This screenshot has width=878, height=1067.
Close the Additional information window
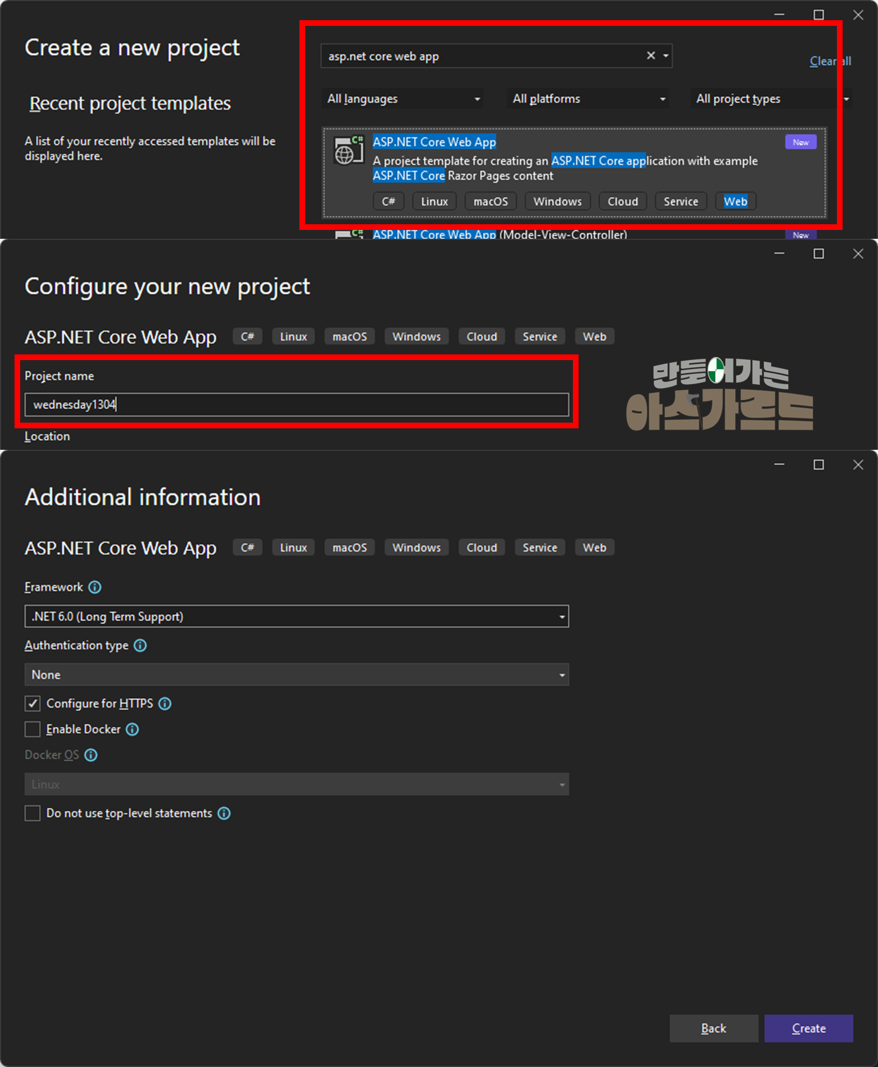coord(858,464)
